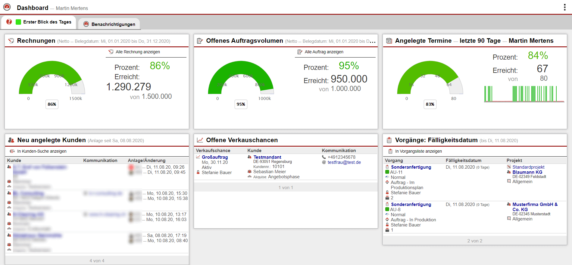Screen dimensions: 572x265
Task: Click the calendar icon by Angelegte Termine
Action: tap(389, 41)
